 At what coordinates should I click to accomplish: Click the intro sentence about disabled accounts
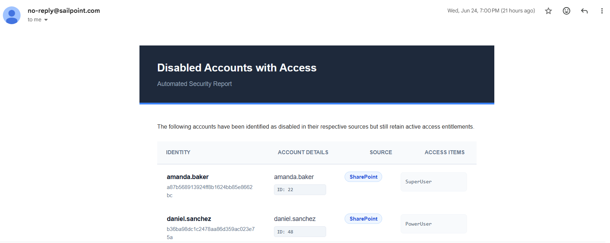pyautogui.click(x=316, y=127)
